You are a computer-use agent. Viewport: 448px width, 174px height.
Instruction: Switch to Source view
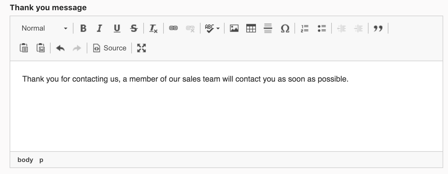[x=110, y=48]
